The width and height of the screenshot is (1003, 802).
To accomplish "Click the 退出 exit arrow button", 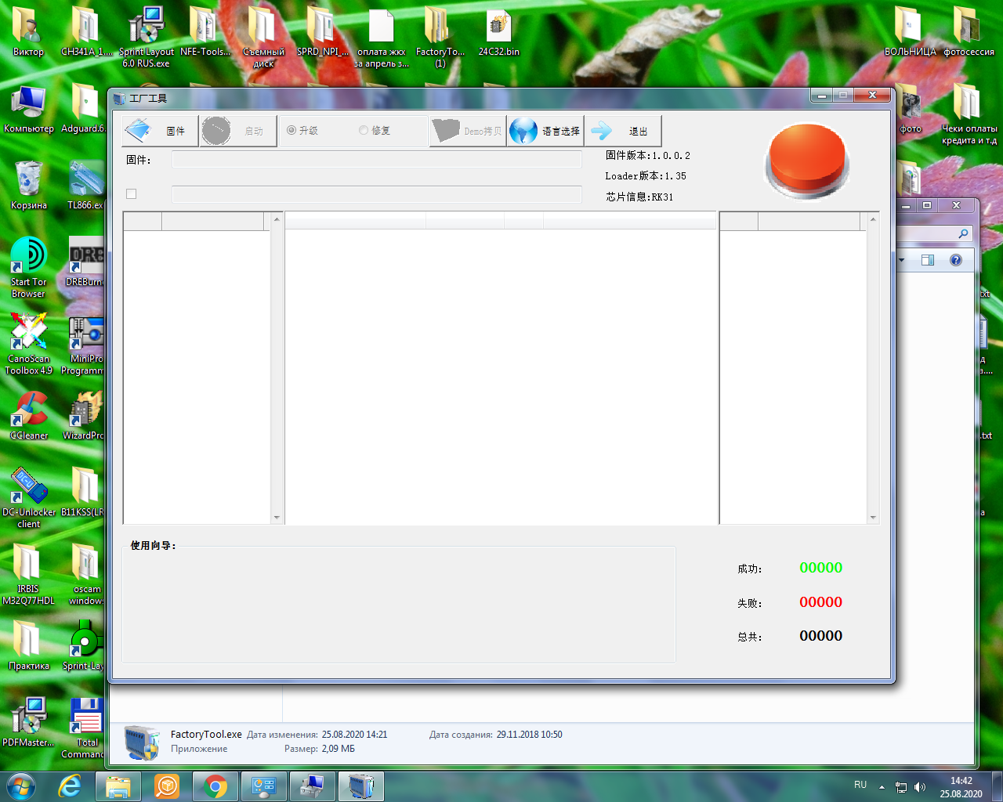I will (x=623, y=131).
